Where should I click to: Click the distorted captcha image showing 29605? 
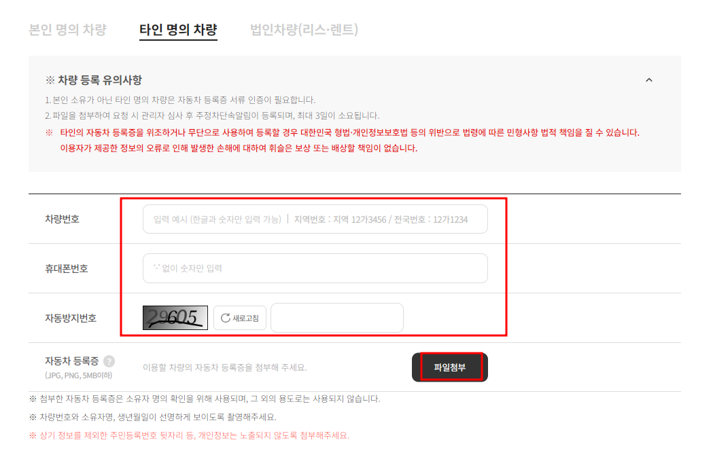click(x=174, y=317)
